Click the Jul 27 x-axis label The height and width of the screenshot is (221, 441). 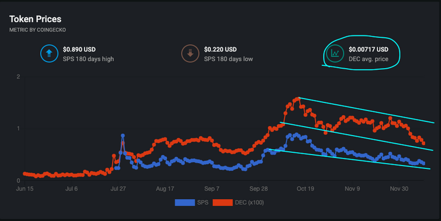(118, 189)
